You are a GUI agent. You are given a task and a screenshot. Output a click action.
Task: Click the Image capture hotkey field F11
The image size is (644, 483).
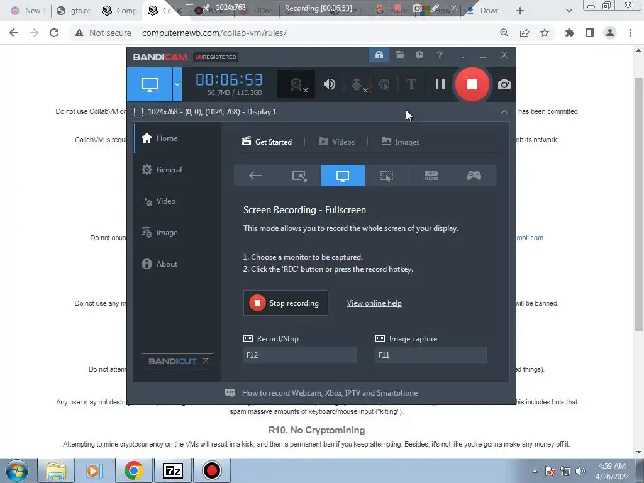[x=431, y=355]
